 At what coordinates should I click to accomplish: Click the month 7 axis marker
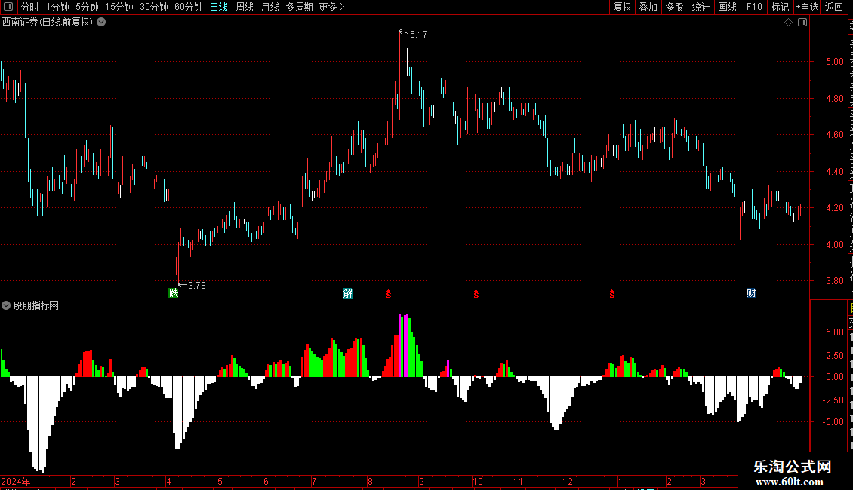pyautogui.click(x=315, y=482)
